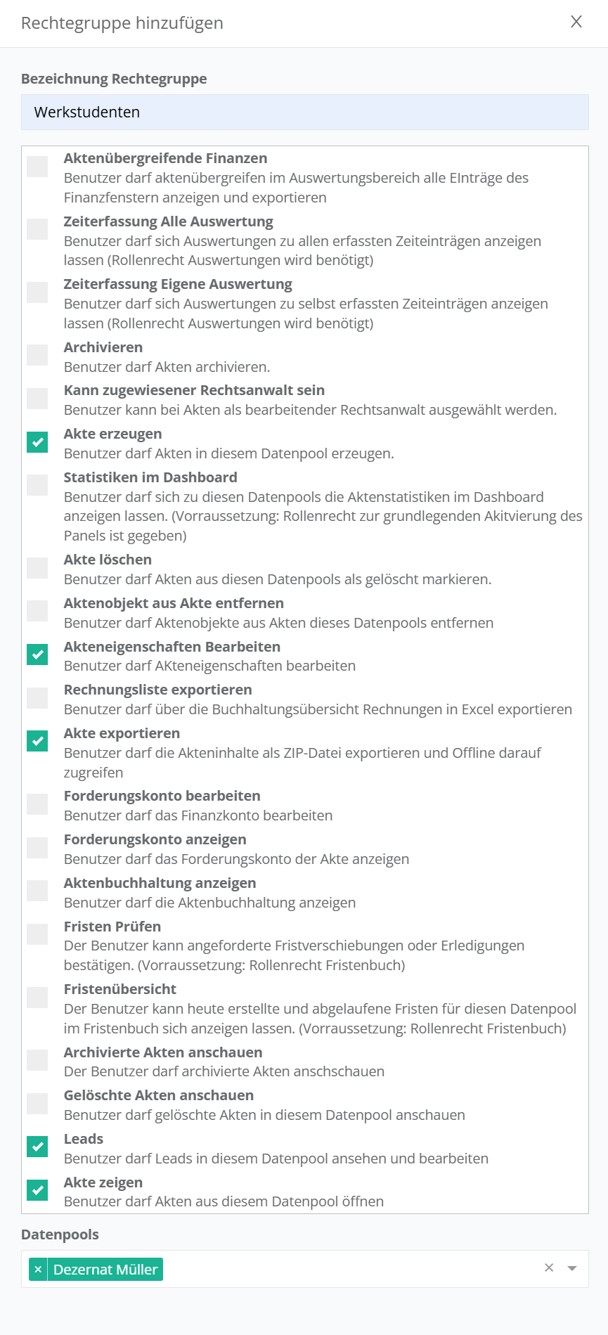The height and width of the screenshot is (1335, 608).
Task: Check Fristen Prüfen permission box
Action: (x=37, y=934)
